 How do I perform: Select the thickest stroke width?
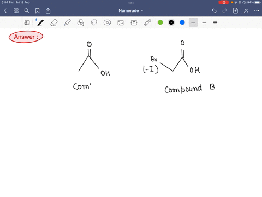coord(215,22)
